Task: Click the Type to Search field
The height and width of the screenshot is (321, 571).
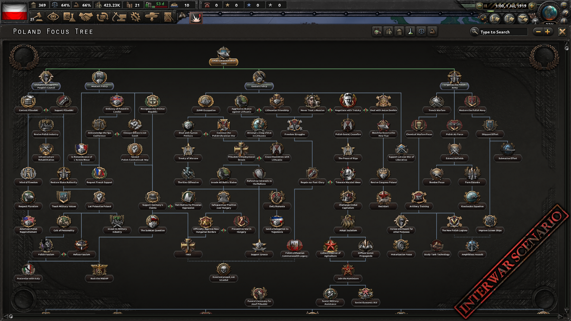Action: [x=503, y=32]
